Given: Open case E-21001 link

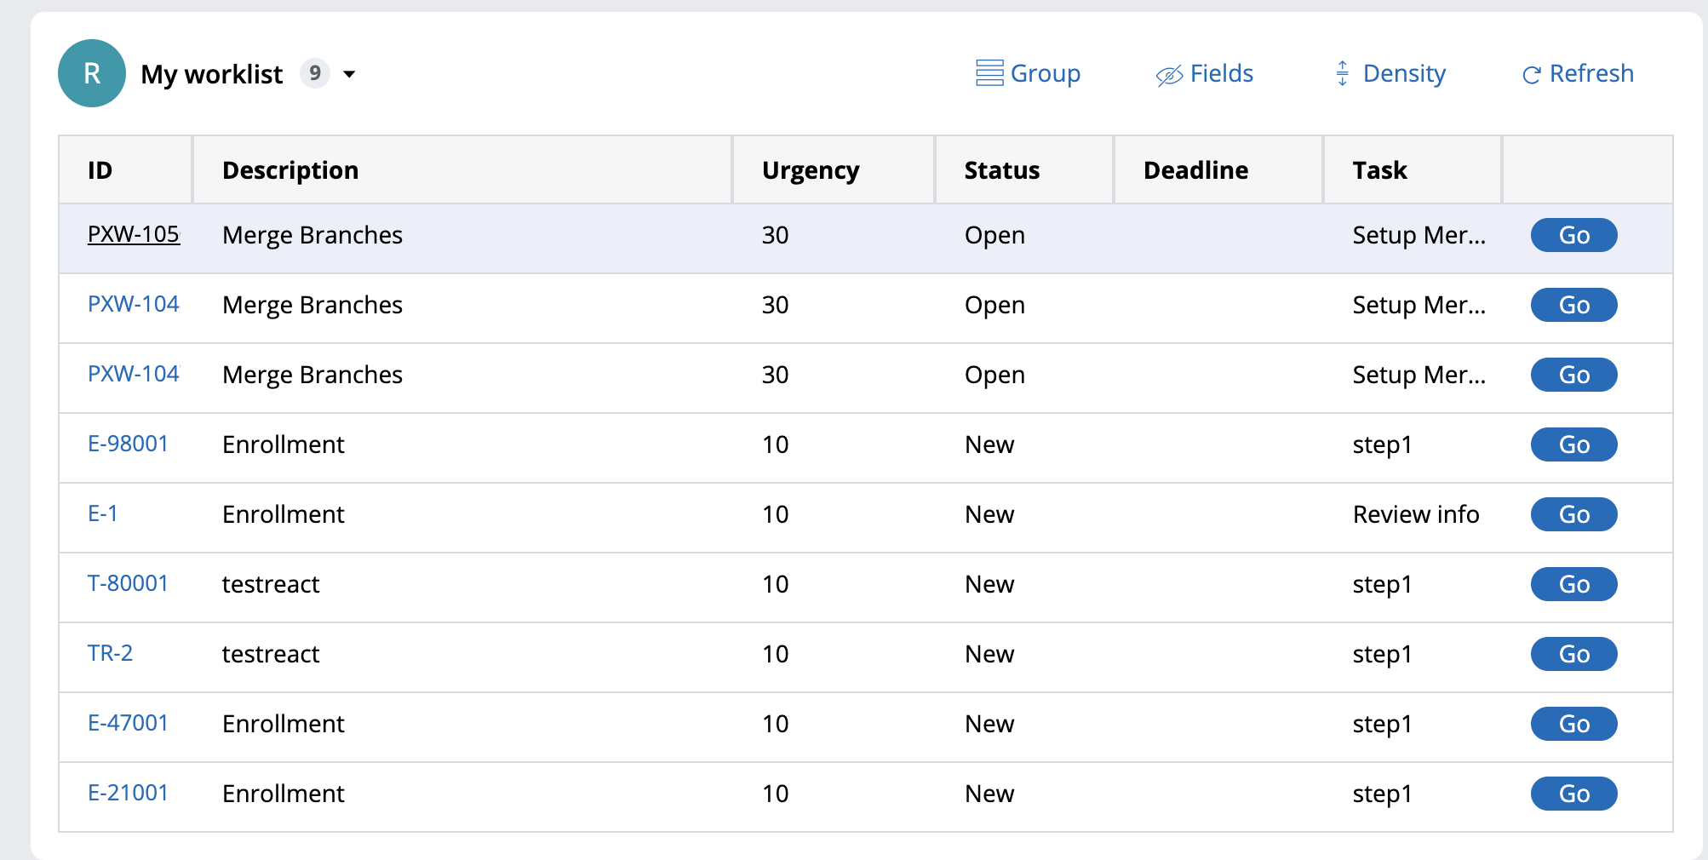Looking at the screenshot, I should pos(128,793).
